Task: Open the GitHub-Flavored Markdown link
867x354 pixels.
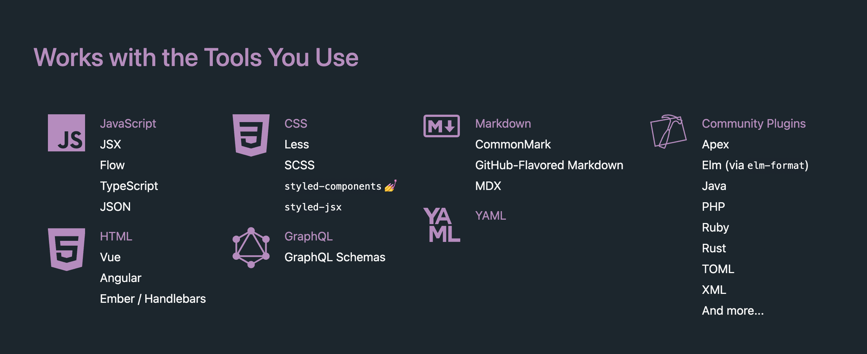Action: [x=549, y=165]
